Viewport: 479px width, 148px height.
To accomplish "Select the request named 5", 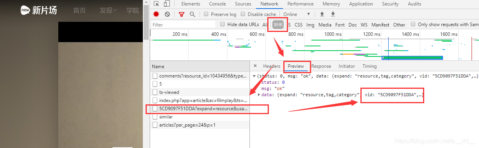I will point(200,84).
